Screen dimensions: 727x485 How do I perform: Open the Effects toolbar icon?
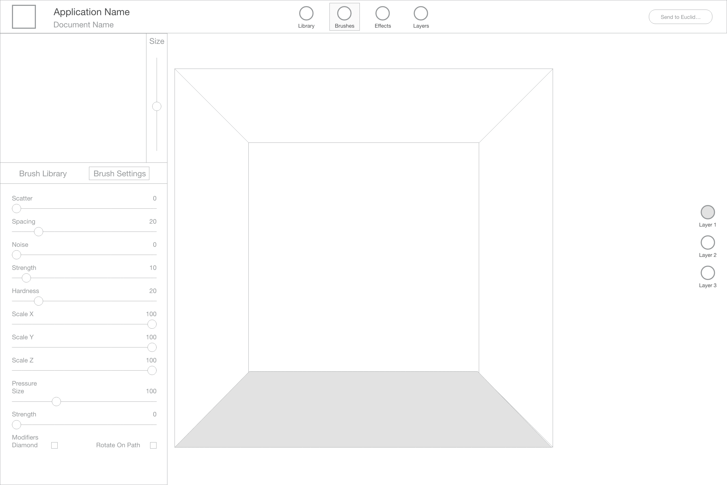coord(382,14)
